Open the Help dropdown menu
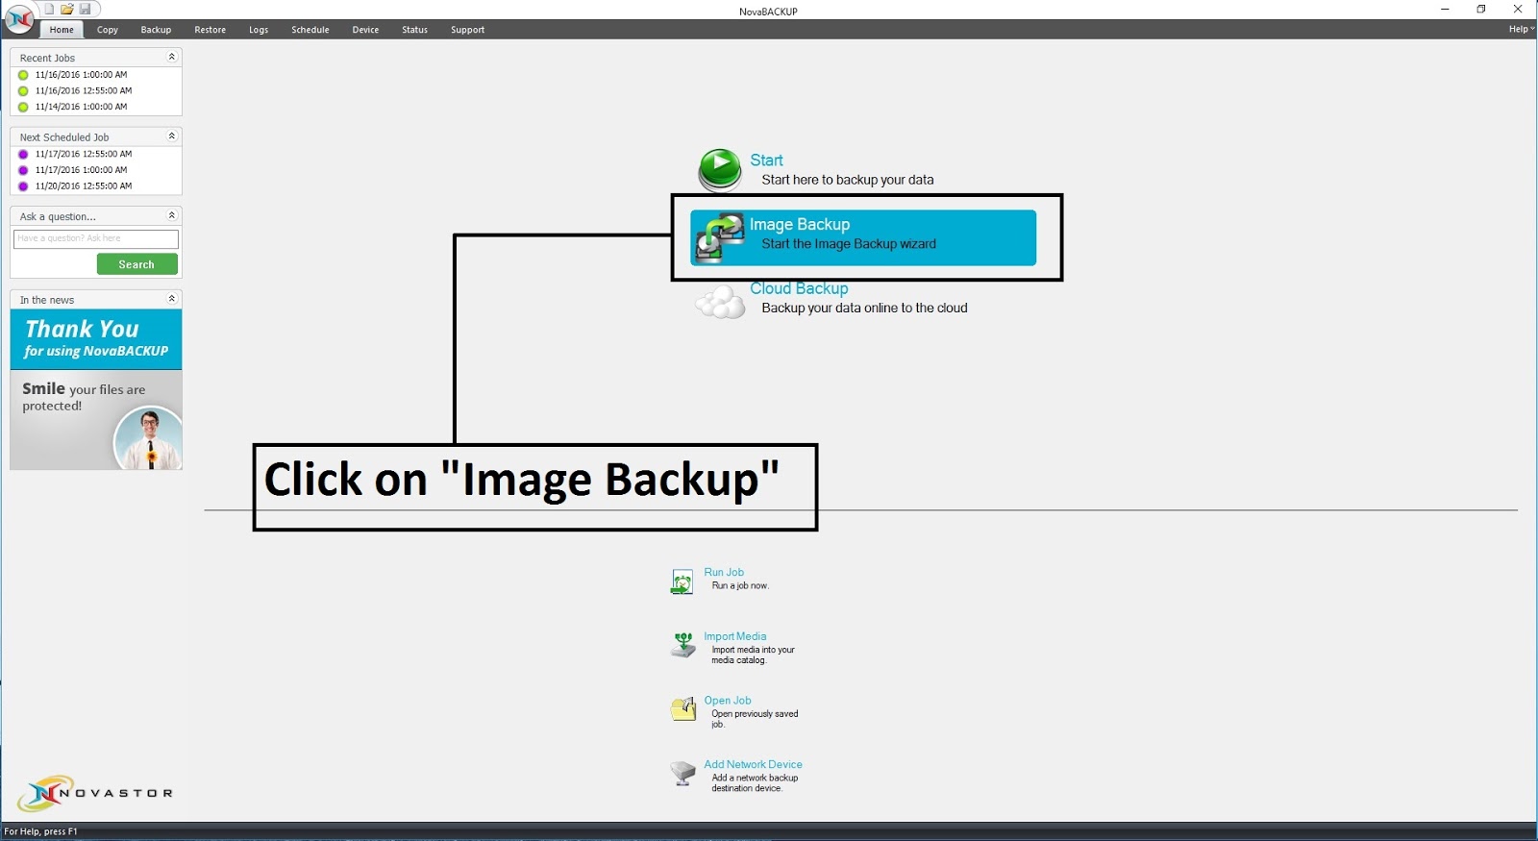Viewport: 1538px width, 841px height. tap(1521, 29)
